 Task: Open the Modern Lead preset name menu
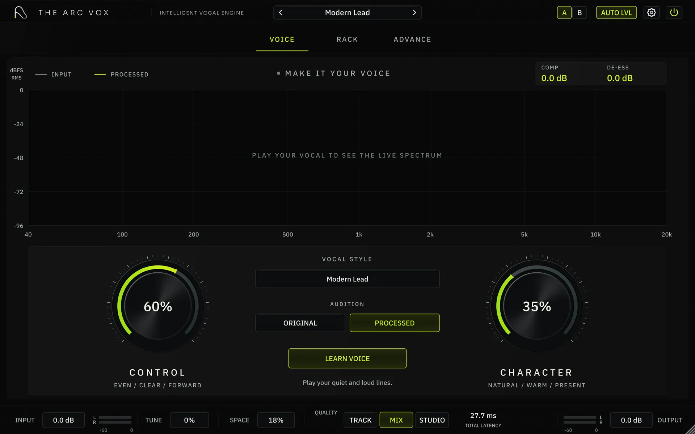[347, 13]
